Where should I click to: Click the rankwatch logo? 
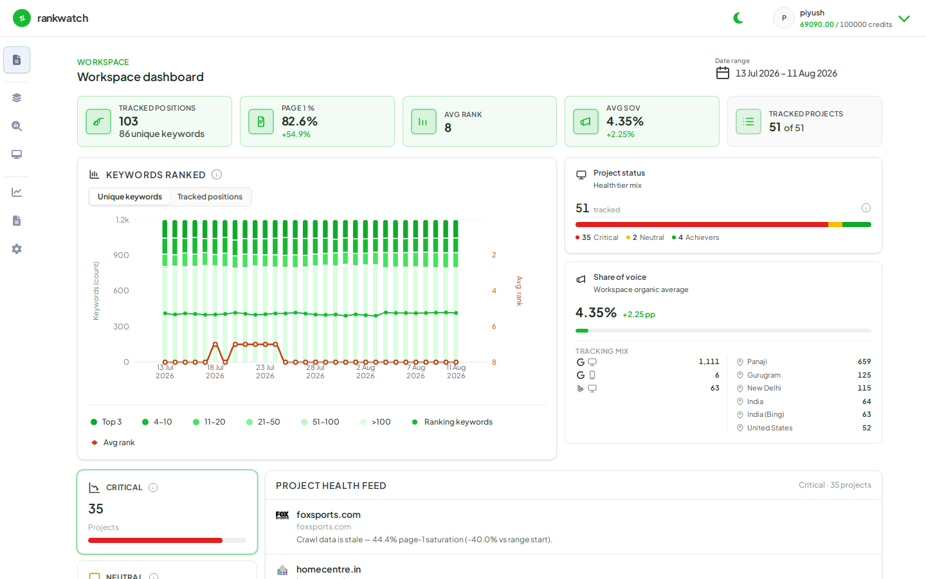click(51, 18)
